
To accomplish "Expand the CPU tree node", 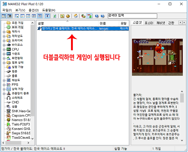I will tap(4, 50).
